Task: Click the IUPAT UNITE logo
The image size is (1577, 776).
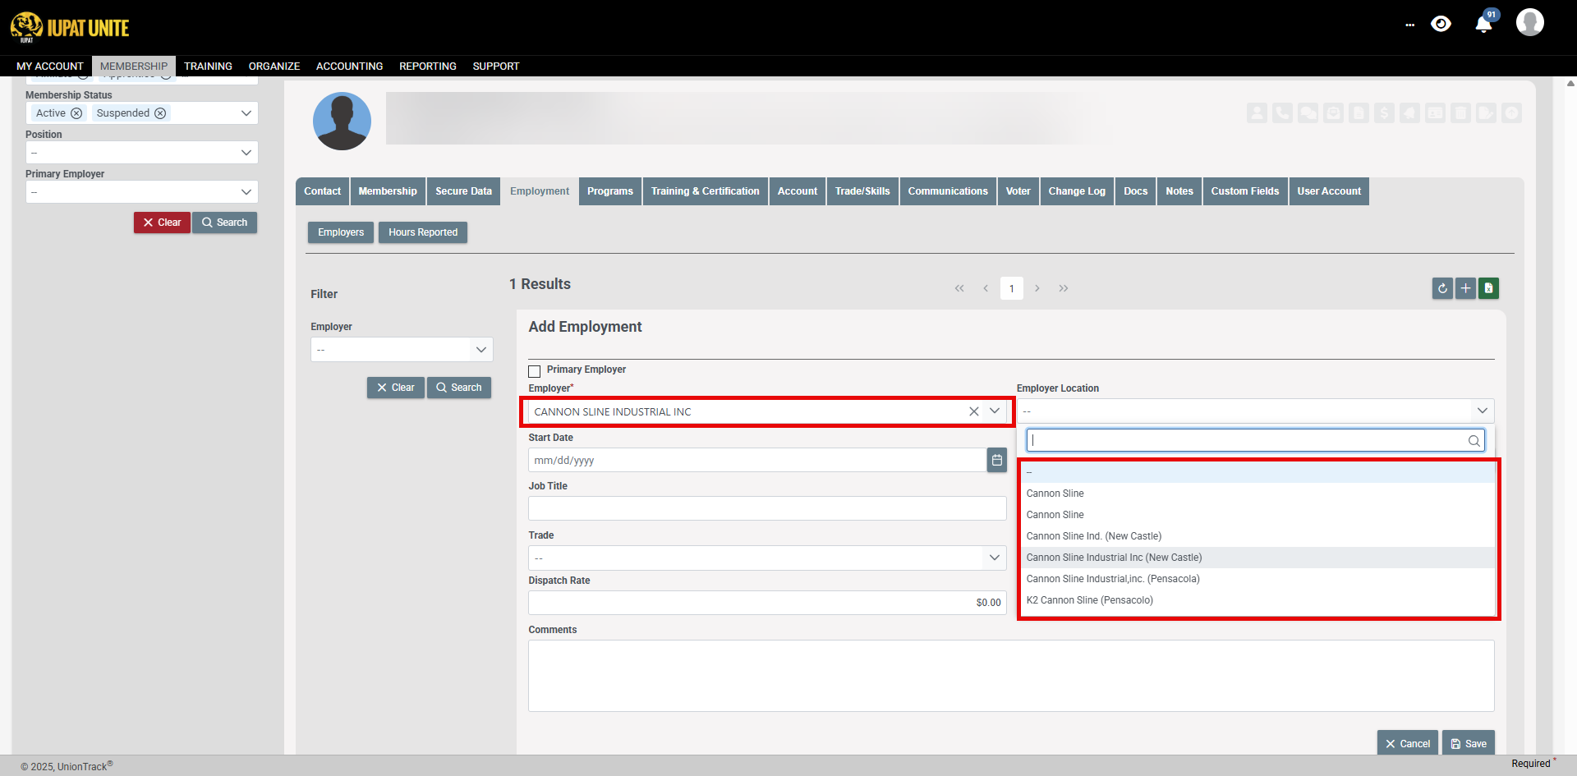Action: click(x=70, y=27)
